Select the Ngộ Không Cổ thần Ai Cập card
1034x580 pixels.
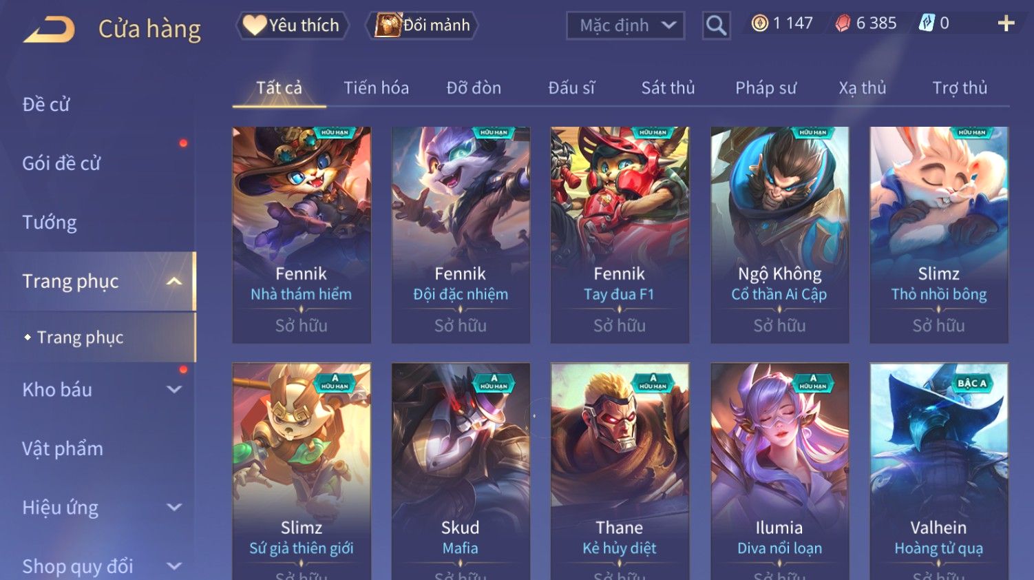(x=779, y=235)
